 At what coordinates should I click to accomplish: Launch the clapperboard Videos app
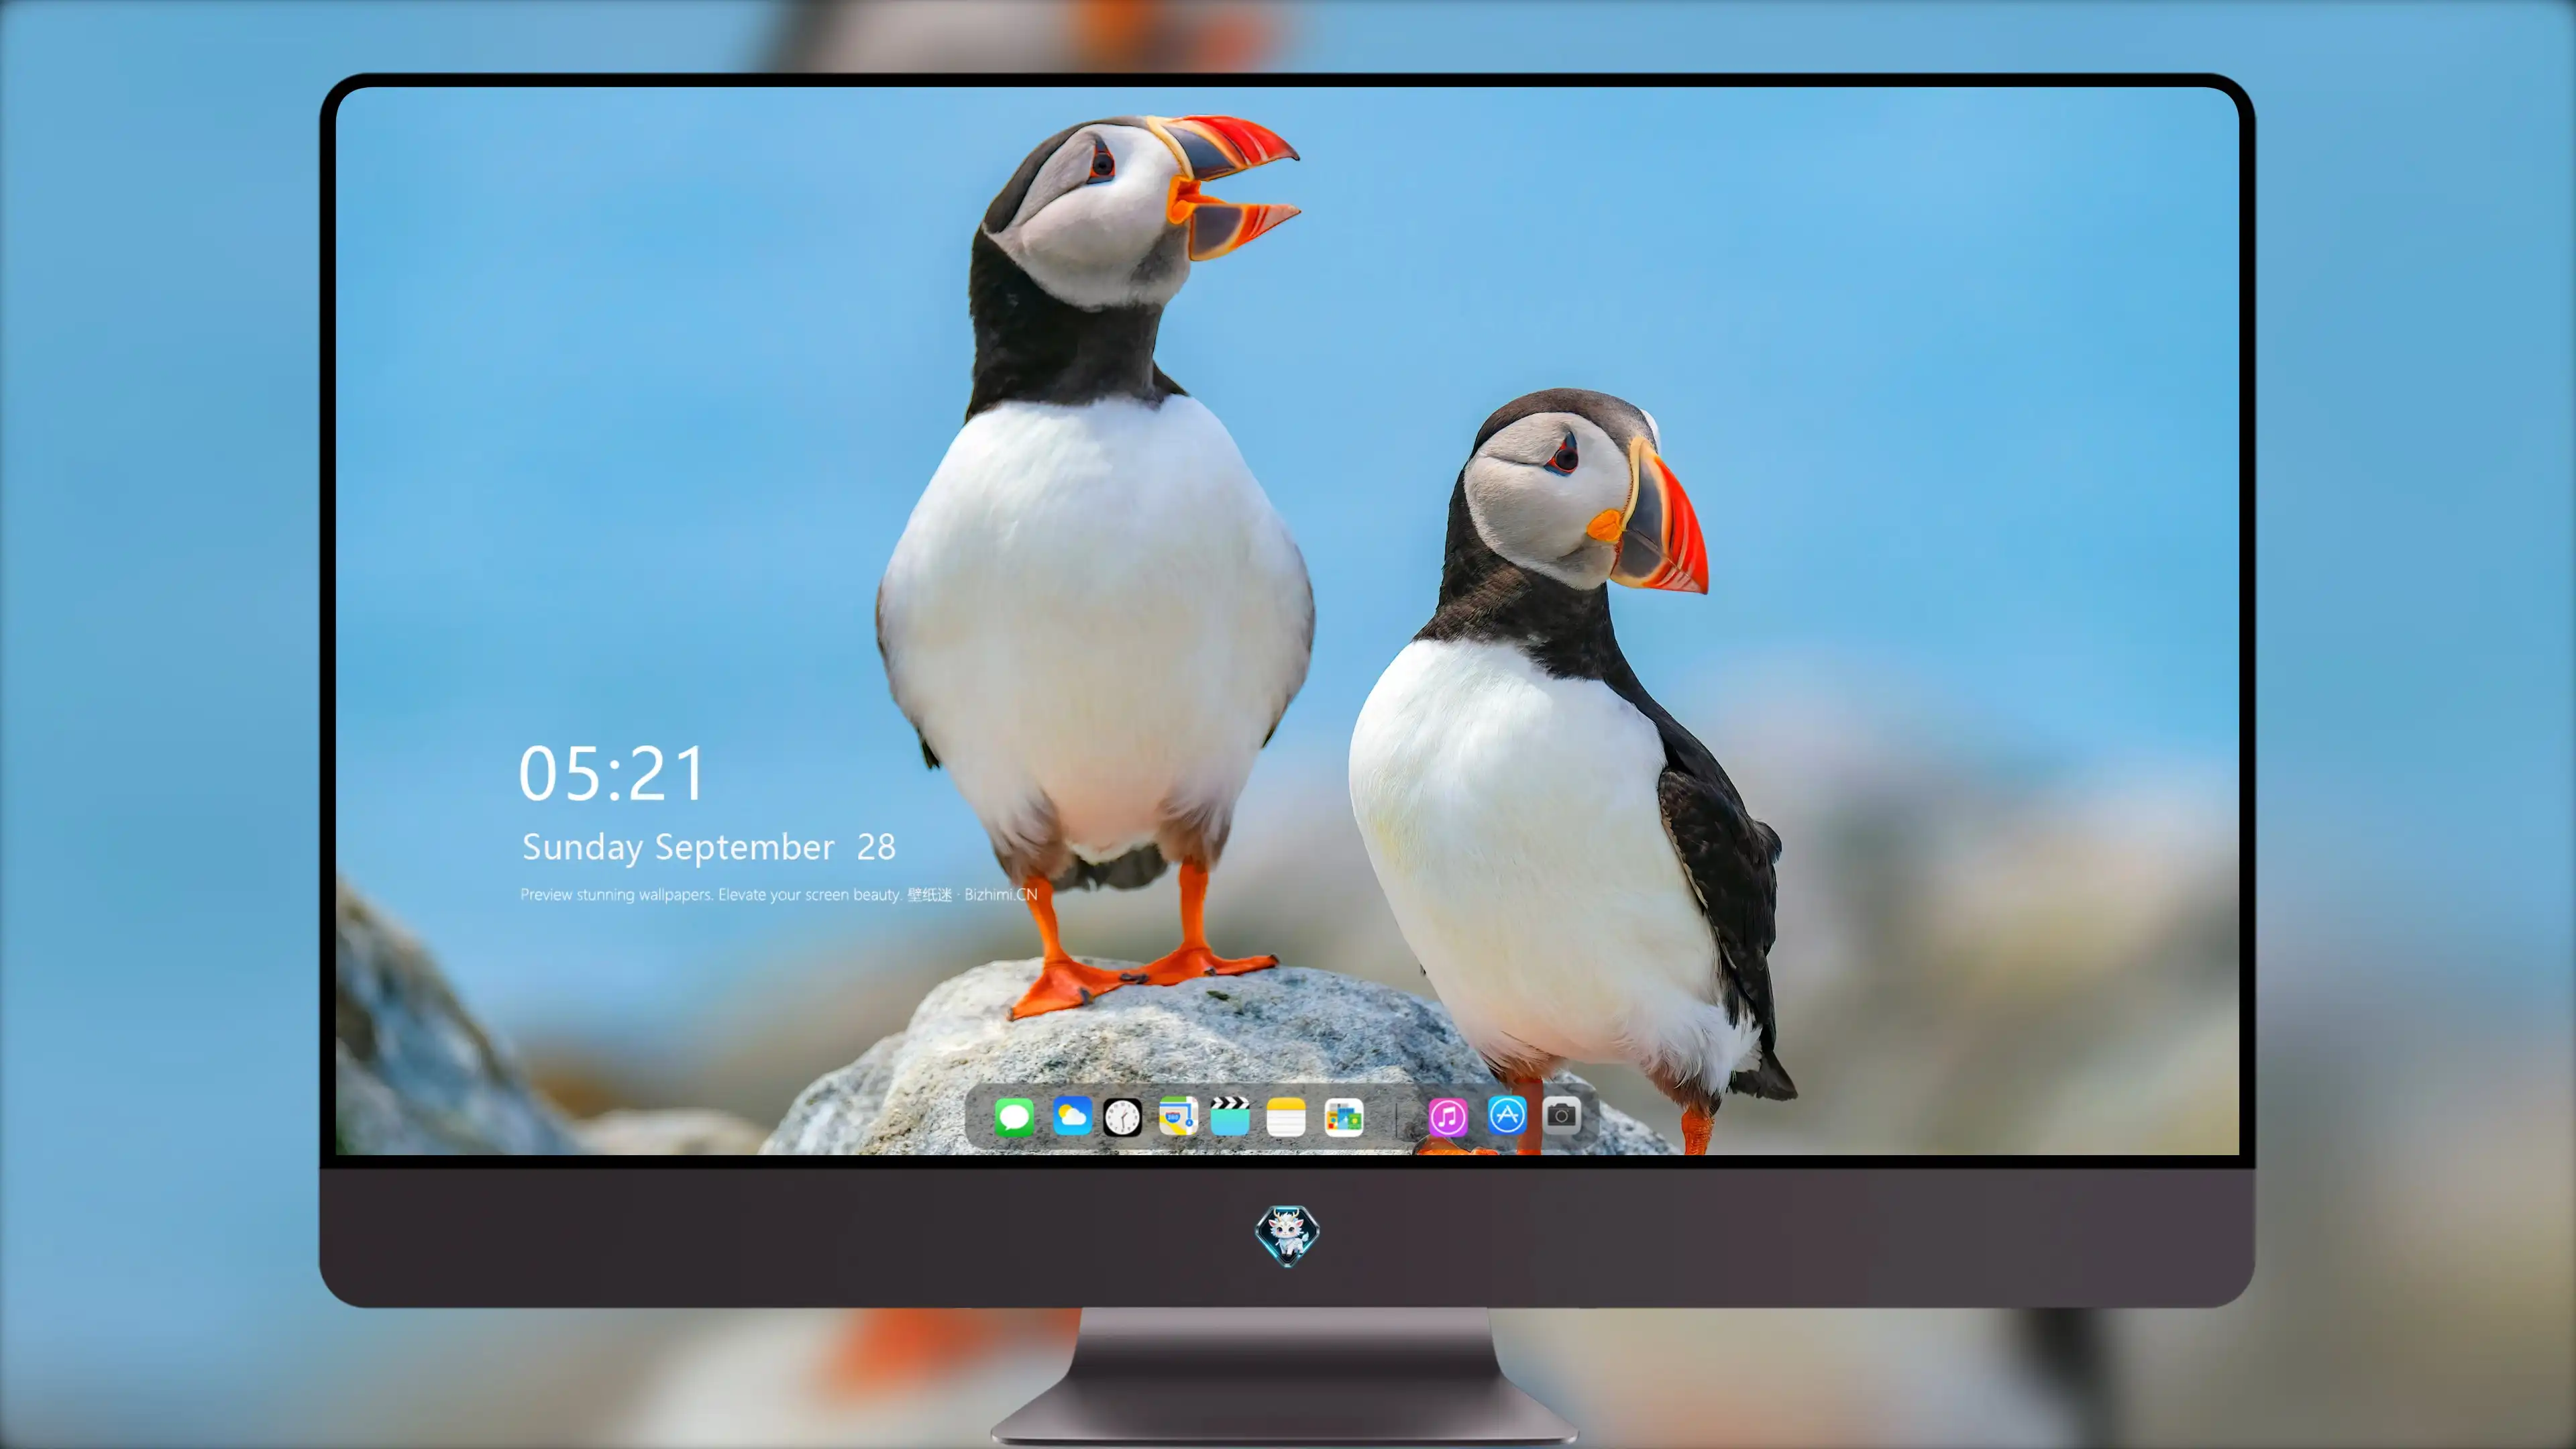(x=1230, y=1116)
